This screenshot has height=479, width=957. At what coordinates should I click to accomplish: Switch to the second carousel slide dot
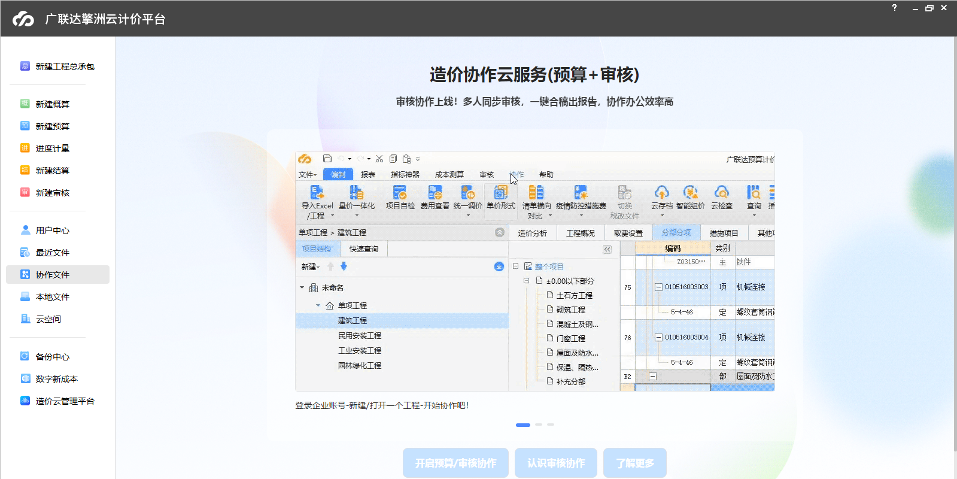[539, 425]
